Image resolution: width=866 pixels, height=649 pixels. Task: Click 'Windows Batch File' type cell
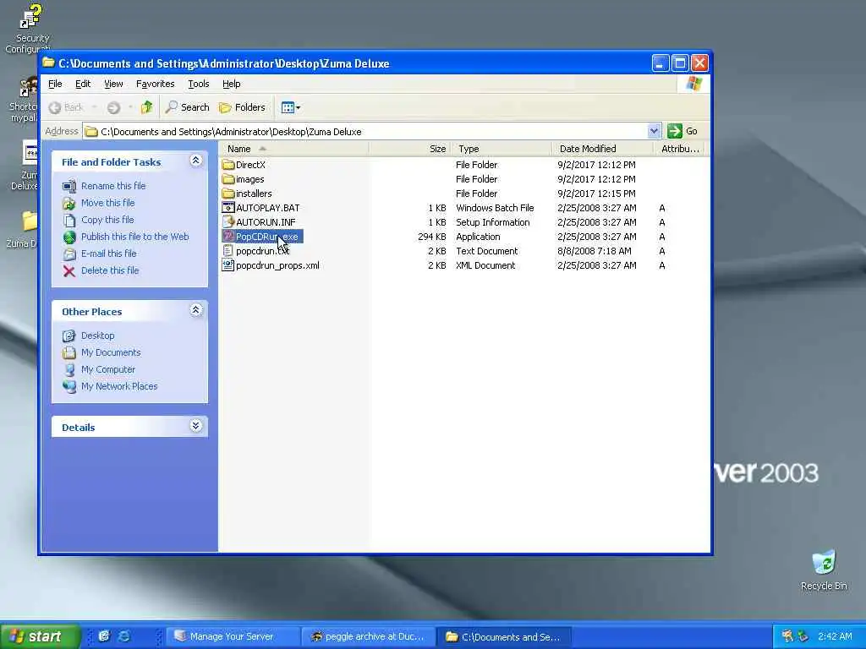coord(495,208)
